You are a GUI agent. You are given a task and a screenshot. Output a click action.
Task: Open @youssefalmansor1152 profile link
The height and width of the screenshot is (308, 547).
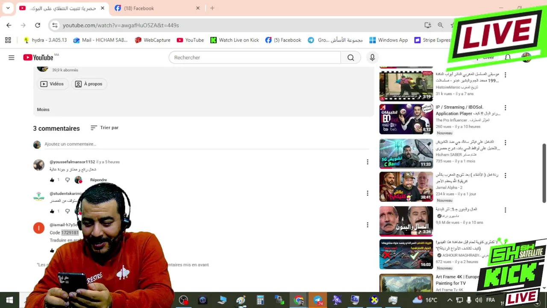[x=72, y=162]
